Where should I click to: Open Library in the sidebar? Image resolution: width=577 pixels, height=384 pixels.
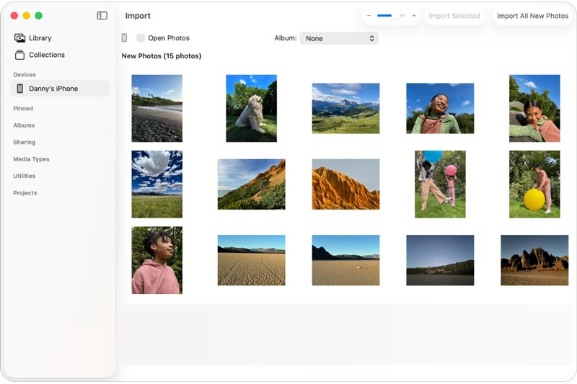pyautogui.click(x=40, y=38)
